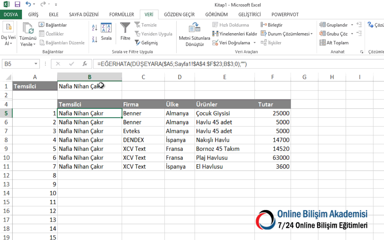Image resolution: width=384 pixels, height=240 pixels.
Task: Click Yinelenenleri Kaldır button
Action: [235, 34]
